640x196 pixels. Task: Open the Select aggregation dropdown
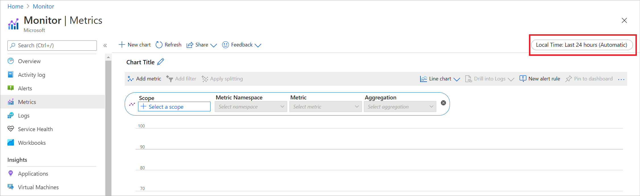pos(400,107)
